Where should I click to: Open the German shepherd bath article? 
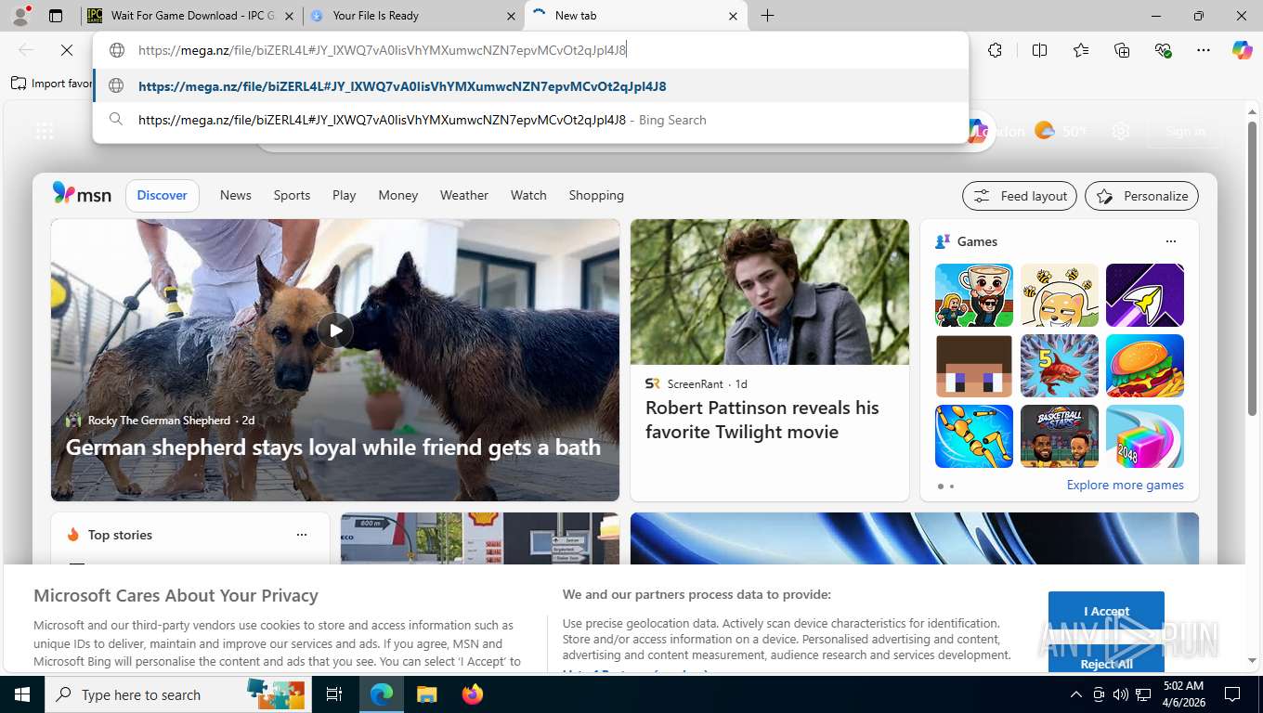point(333,447)
